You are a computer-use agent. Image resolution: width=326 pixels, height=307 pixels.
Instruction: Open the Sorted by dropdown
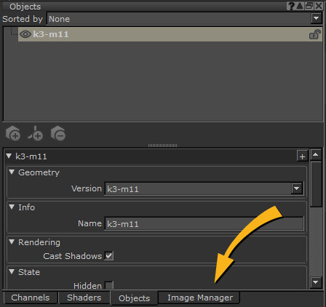pyautogui.click(x=317, y=18)
